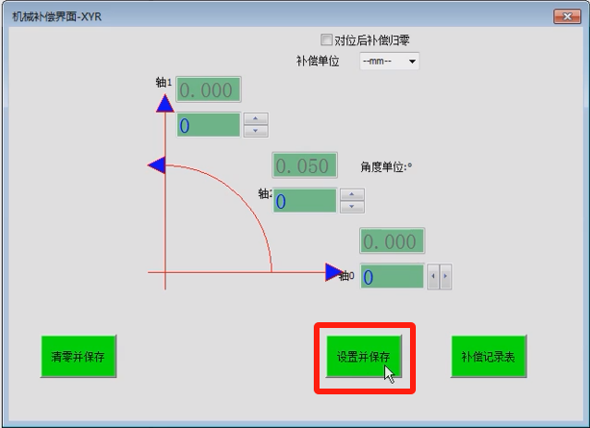Decrease 轴1 value with down spinner arrow
This screenshot has height=428, width=590.
255,131
